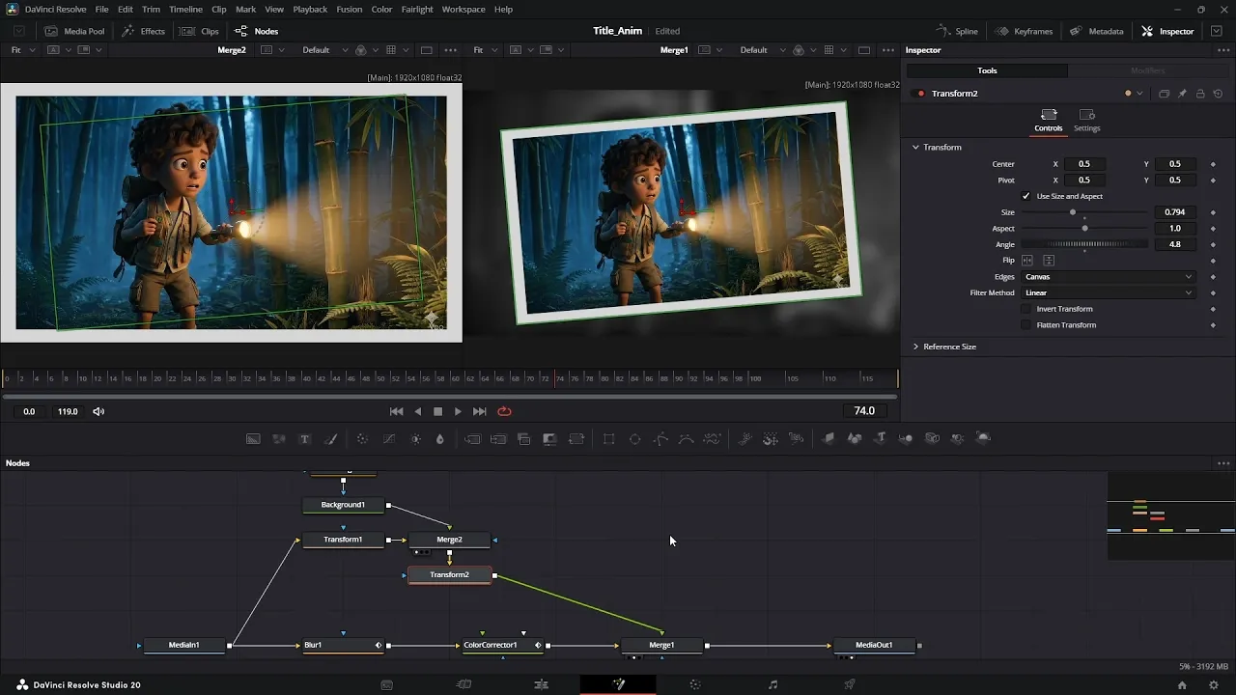Screen dimensions: 1236x695
Task: Open right viewer Default LUT dropdown
Action: click(761, 50)
